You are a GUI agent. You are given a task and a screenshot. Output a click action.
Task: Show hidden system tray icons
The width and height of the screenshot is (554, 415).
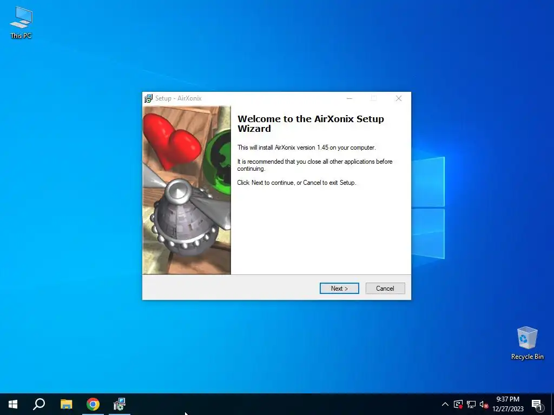pyautogui.click(x=445, y=404)
